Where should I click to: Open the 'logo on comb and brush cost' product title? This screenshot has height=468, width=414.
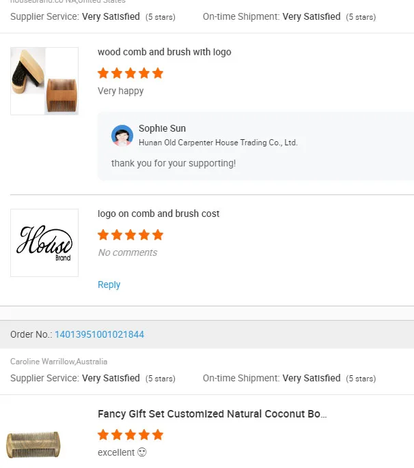coord(158,214)
